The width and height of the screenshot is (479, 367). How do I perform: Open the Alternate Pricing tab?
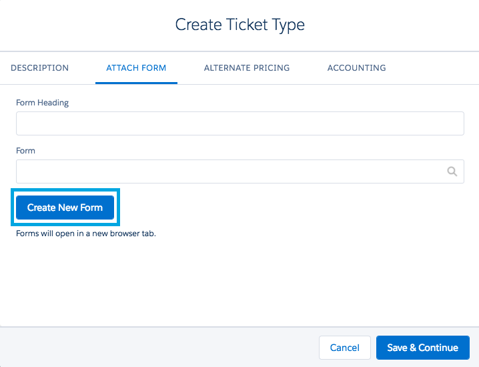pyautogui.click(x=247, y=67)
